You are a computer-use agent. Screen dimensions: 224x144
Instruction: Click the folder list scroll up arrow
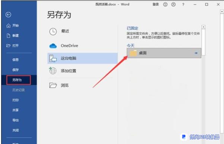coord(203,27)
